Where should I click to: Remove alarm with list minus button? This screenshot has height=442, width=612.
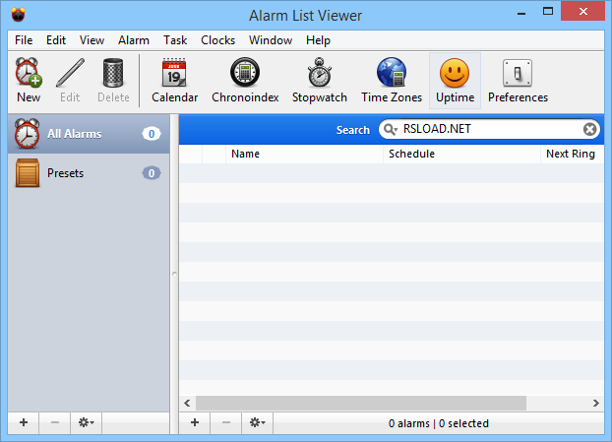point(226,422)
